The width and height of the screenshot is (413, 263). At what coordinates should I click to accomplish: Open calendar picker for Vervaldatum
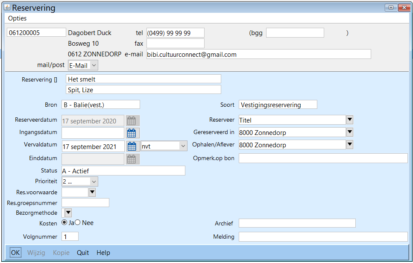click(133, 146)
